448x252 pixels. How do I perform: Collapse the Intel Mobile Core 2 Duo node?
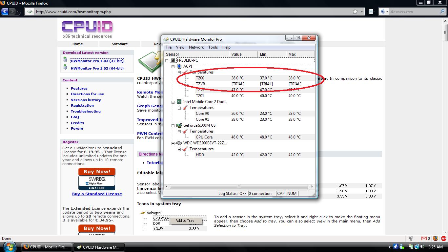[x=173, y=102]
